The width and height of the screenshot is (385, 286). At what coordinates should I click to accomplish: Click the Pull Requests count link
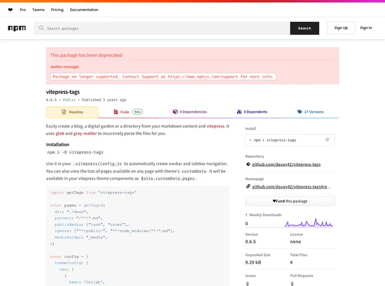click(x=292, y=284)
